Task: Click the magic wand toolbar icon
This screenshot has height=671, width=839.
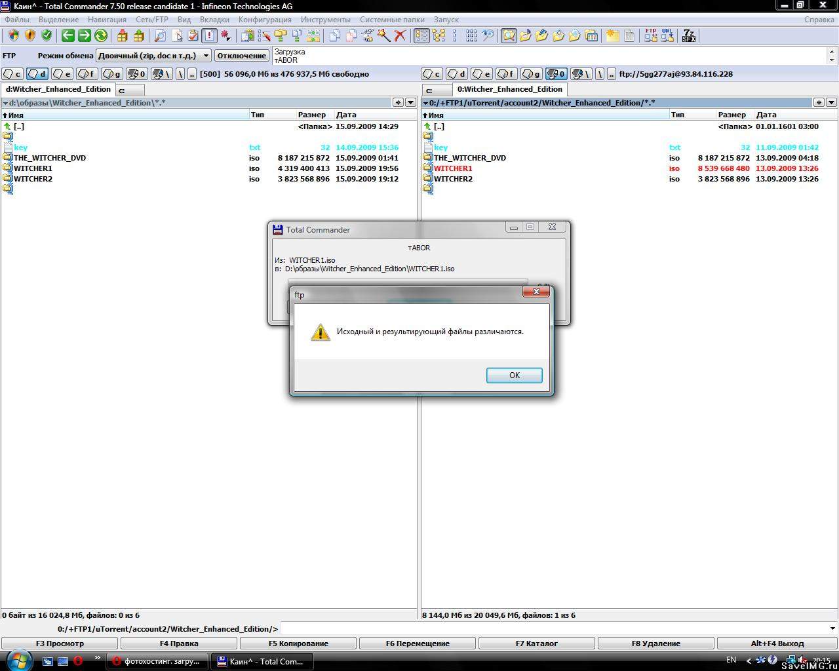Action: (383, 35)
